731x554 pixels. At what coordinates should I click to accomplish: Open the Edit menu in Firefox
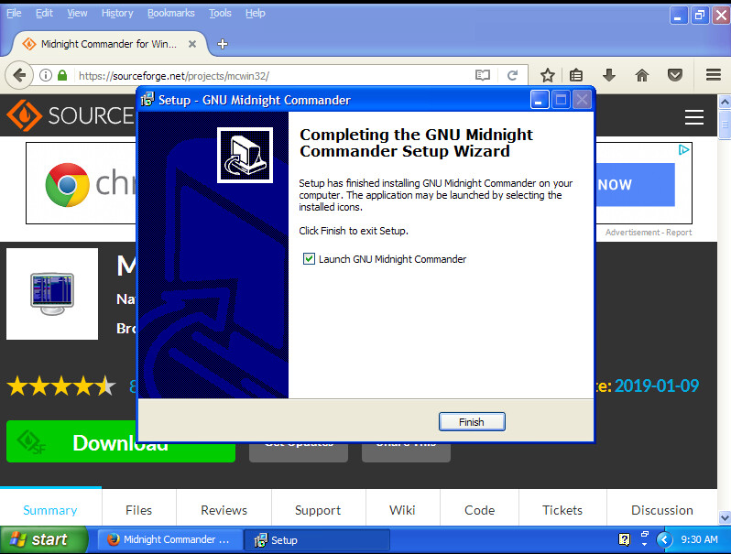coord(44,13)
